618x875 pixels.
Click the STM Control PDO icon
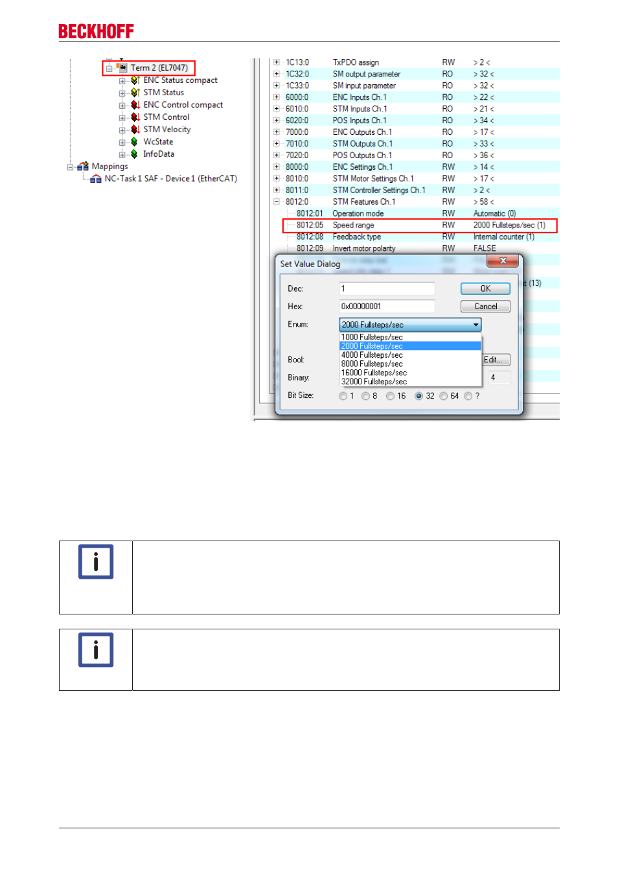point(135,117)
